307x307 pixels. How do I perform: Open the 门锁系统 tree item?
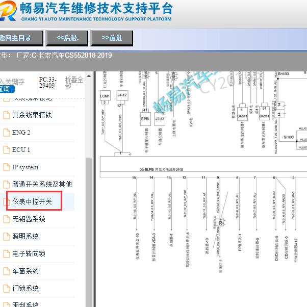[25, 289]
